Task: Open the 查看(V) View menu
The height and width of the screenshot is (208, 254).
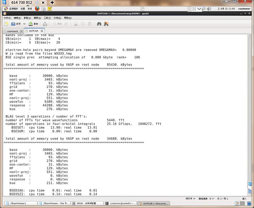Action: [x=27, y=18]
